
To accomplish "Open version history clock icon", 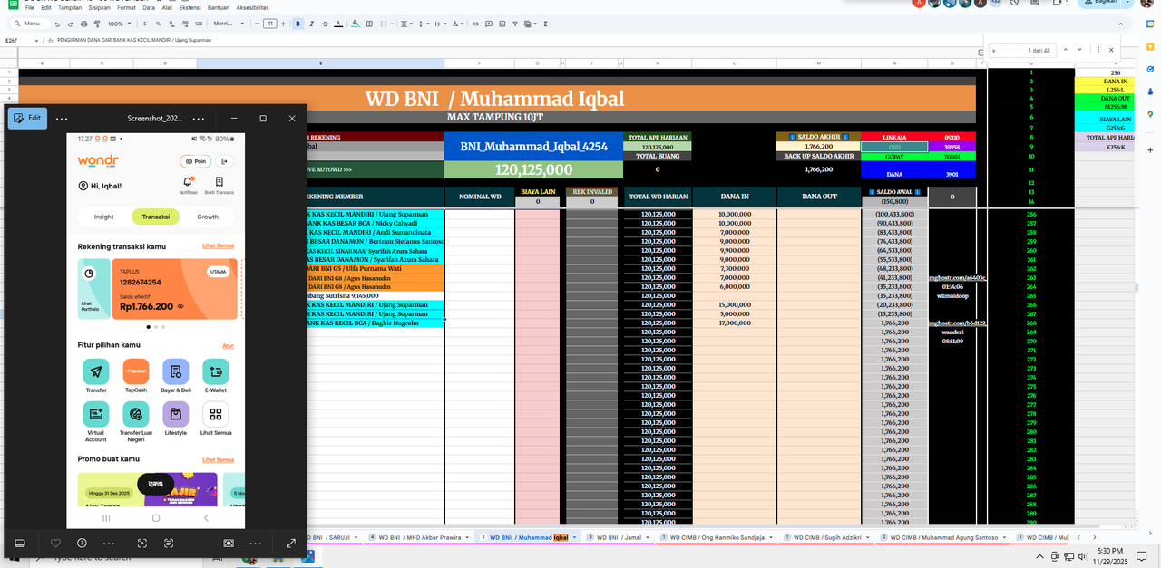I will point(1014,3).
